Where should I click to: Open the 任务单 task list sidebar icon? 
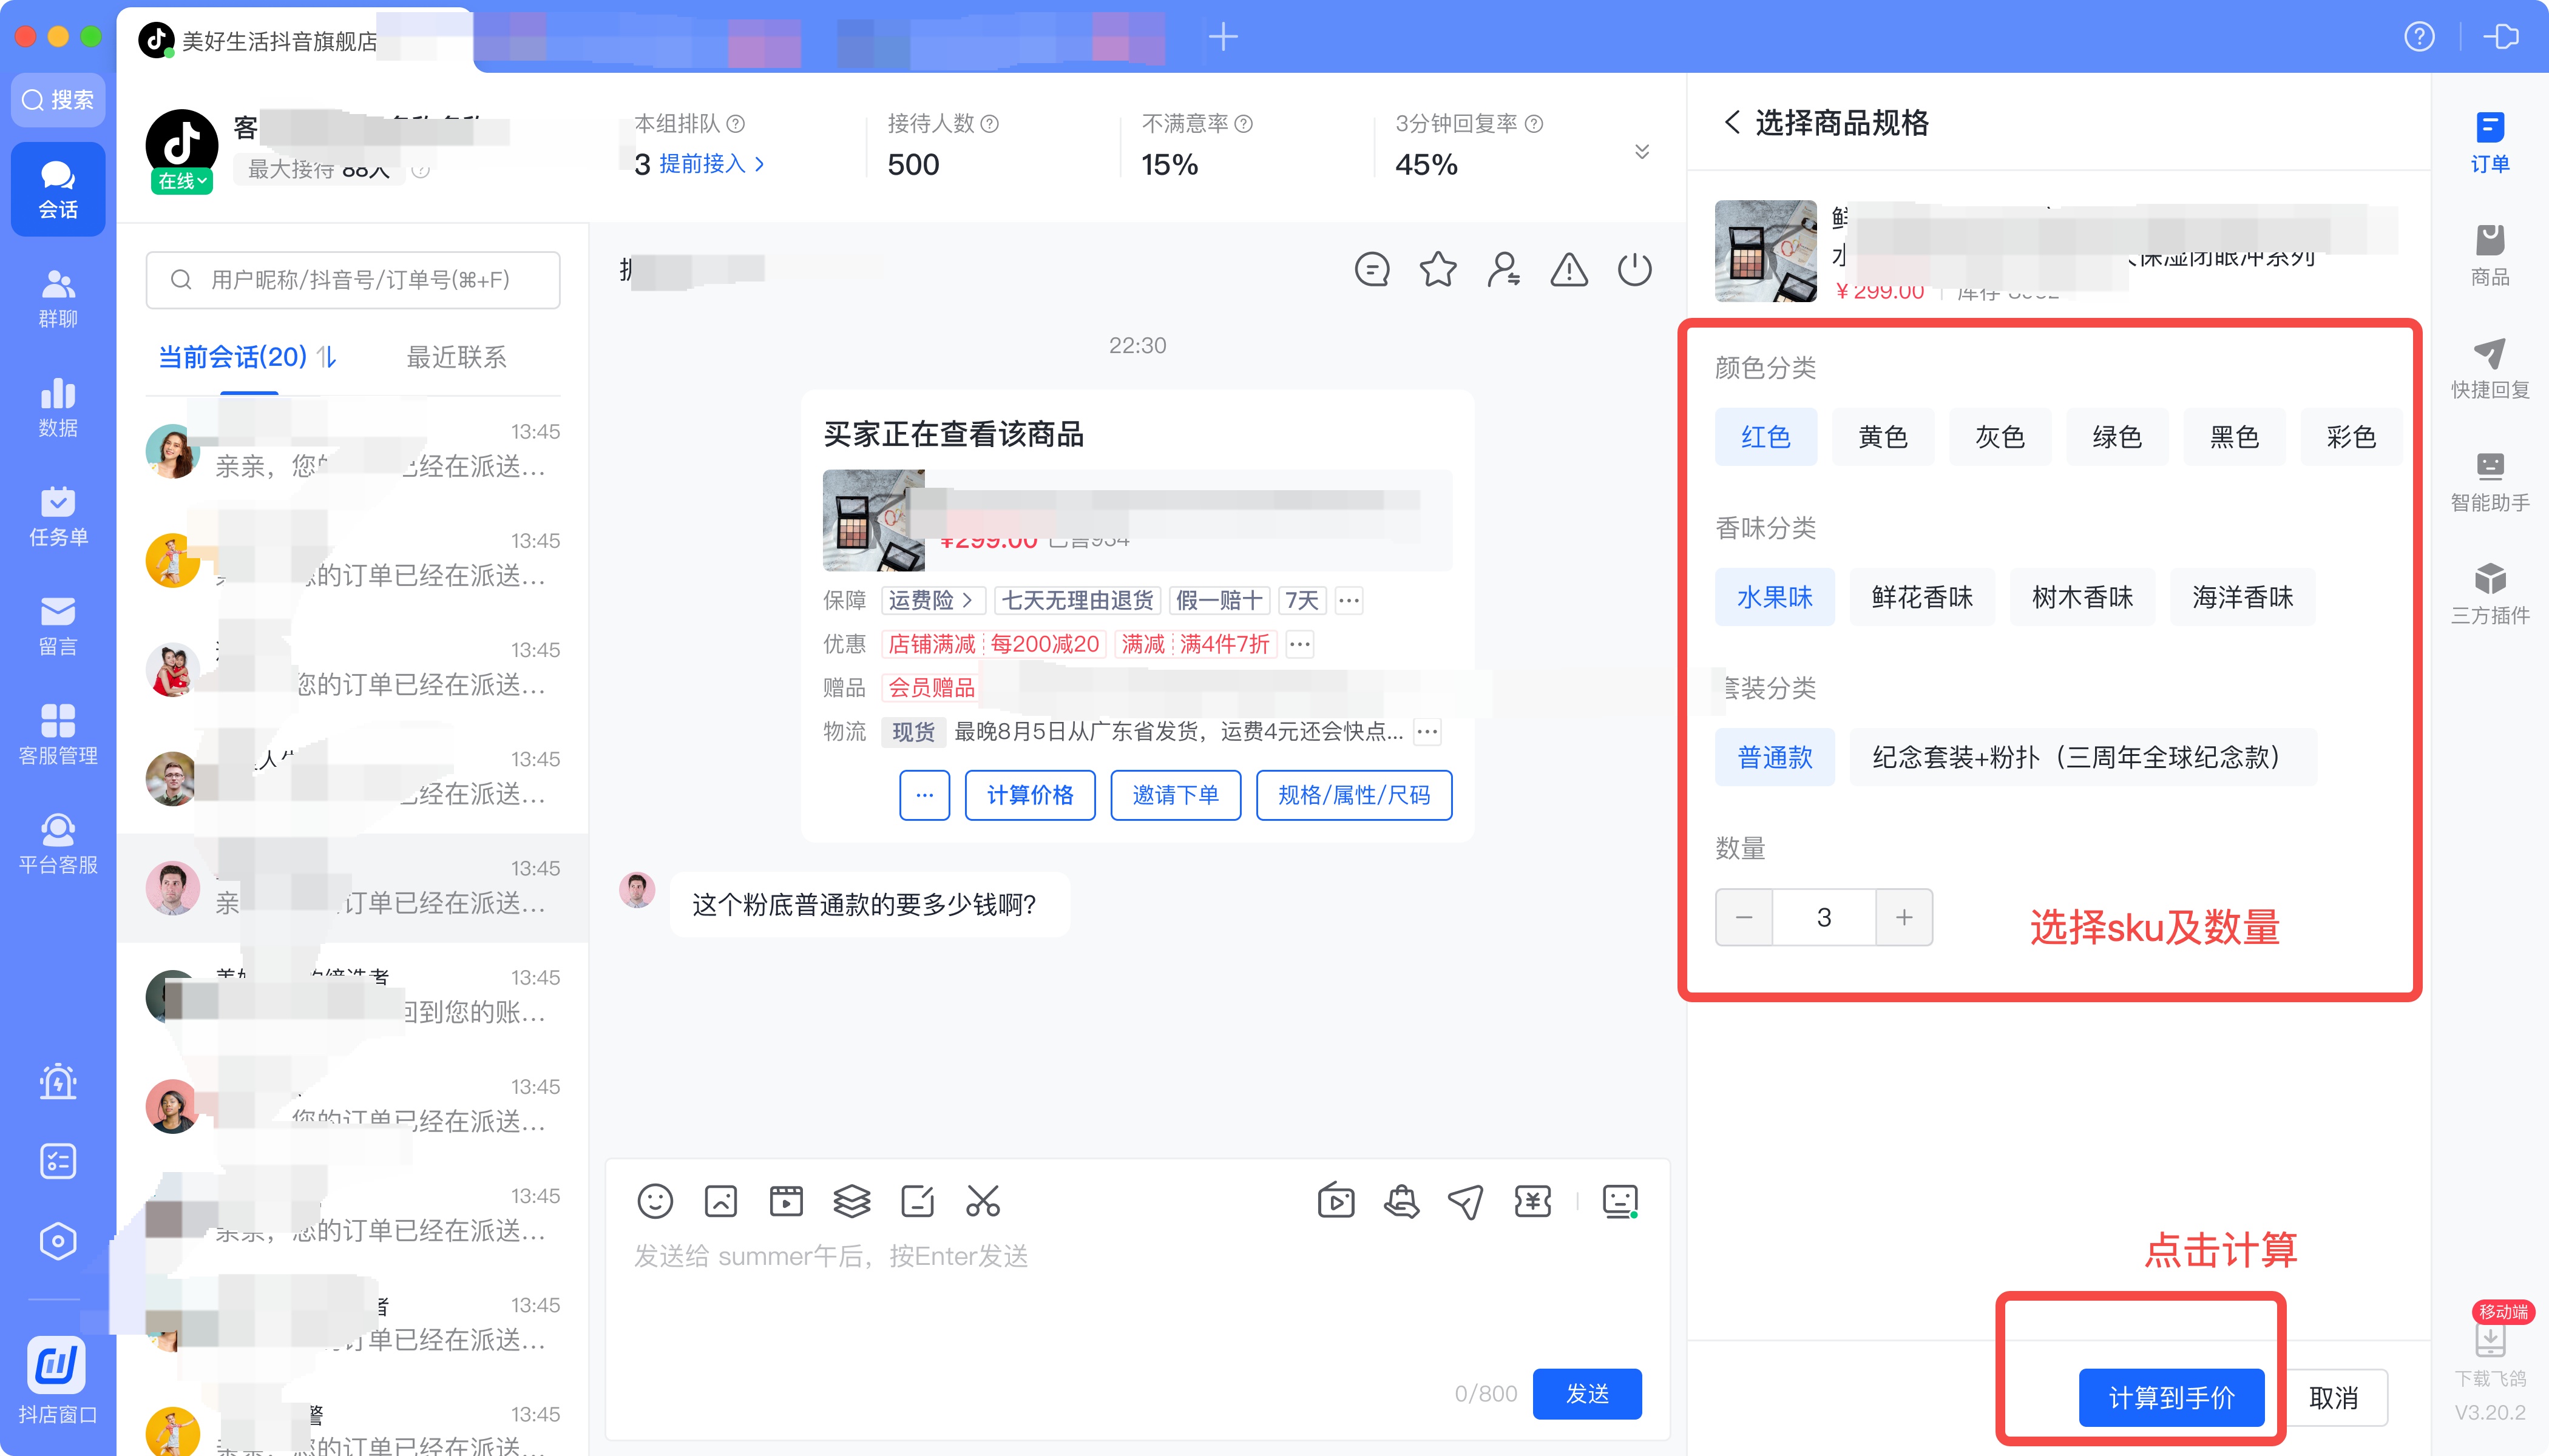coord(58,516)
